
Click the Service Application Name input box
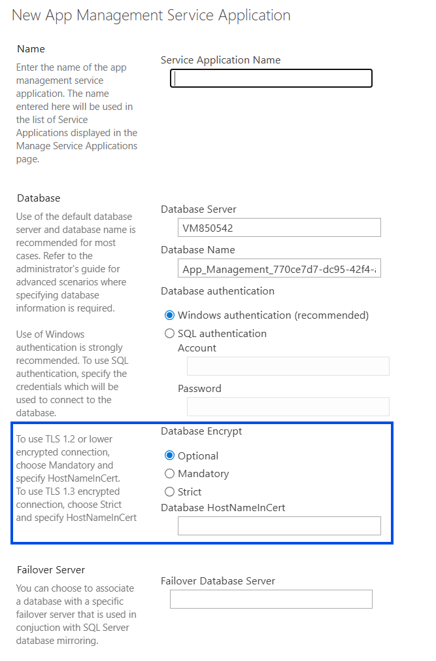coord(271,78)
